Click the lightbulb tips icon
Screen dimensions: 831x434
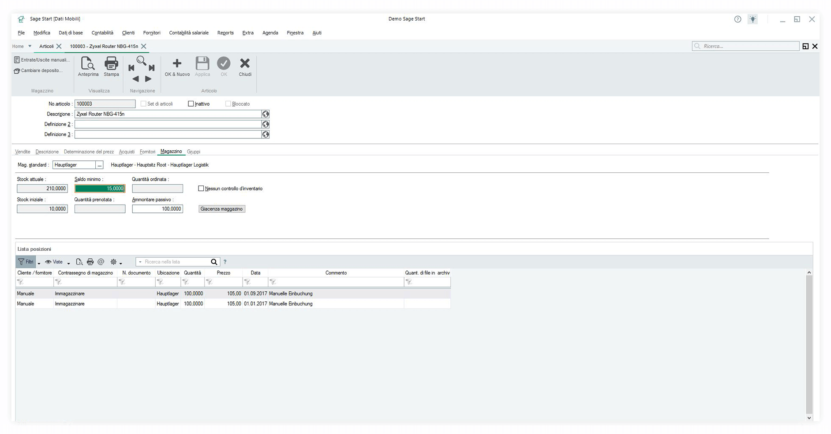[752, 19]
